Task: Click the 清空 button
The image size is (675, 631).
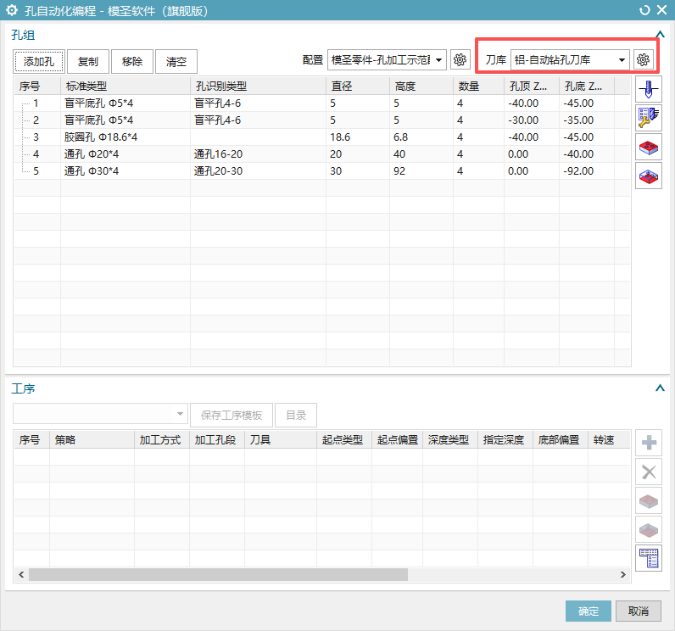Action: [176, 62]
